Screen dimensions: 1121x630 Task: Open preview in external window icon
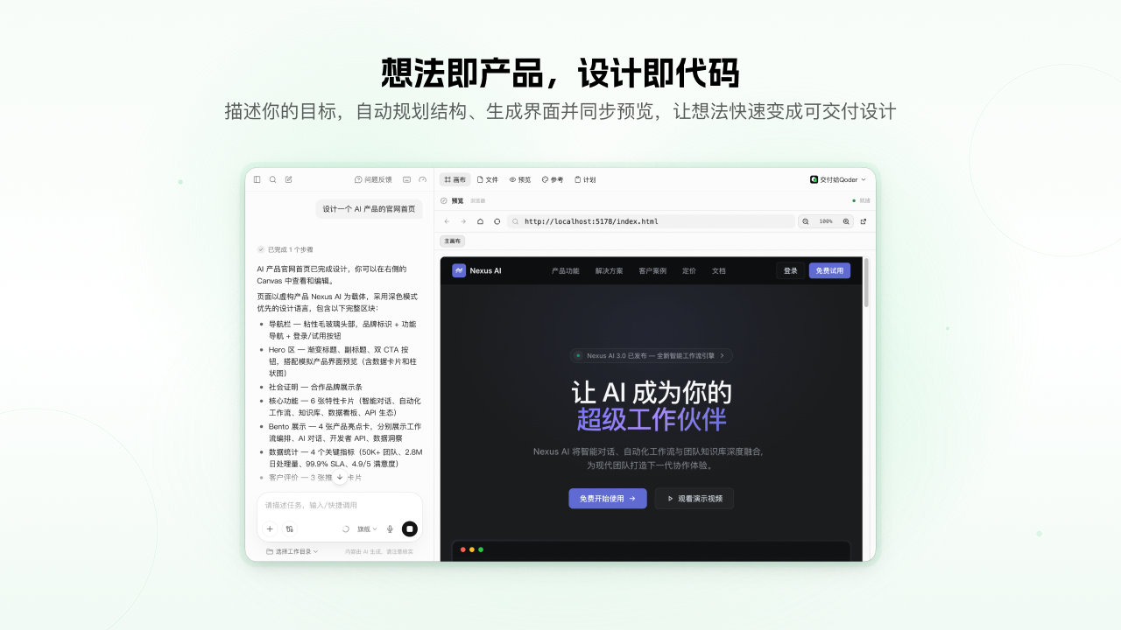click(863, 221)
